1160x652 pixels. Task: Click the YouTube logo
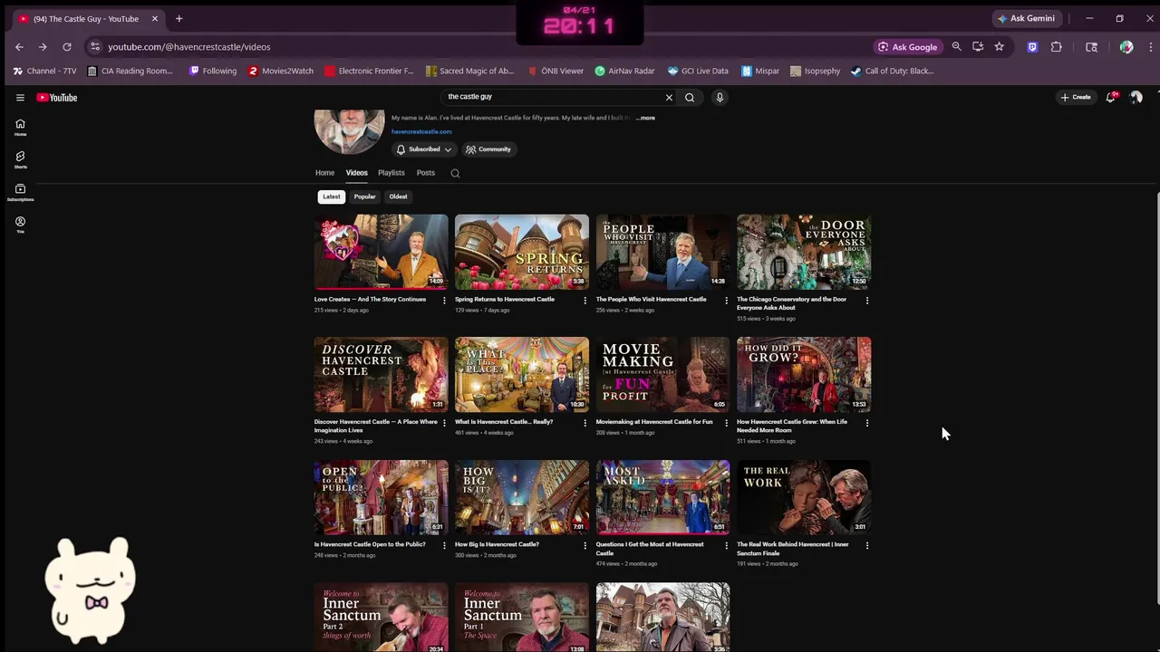click(57, 98)
